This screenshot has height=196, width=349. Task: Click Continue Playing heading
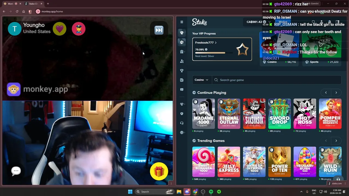click(212, 93)
